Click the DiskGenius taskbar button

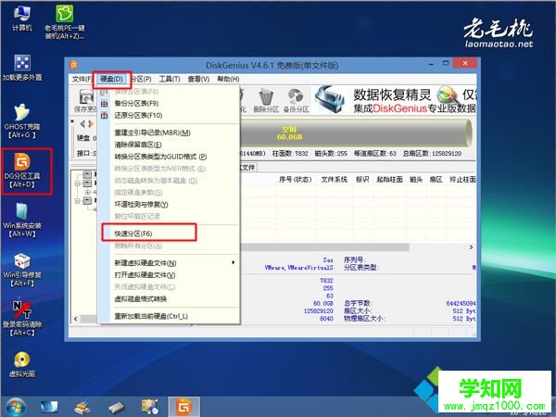(183, 407)
